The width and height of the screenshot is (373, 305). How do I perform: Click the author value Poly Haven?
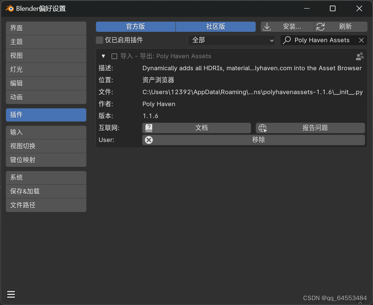159,104
